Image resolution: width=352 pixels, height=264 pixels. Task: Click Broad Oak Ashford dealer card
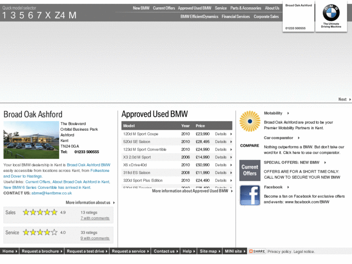click(x=298, y=16)
